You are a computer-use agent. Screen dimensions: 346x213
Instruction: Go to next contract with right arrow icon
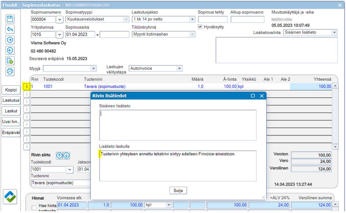tap(10, 40)
